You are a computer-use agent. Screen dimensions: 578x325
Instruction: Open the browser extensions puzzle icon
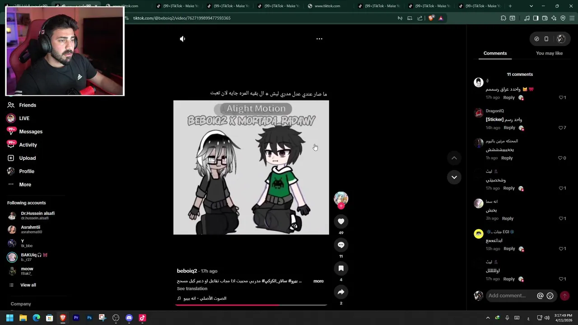pos(503,18)
